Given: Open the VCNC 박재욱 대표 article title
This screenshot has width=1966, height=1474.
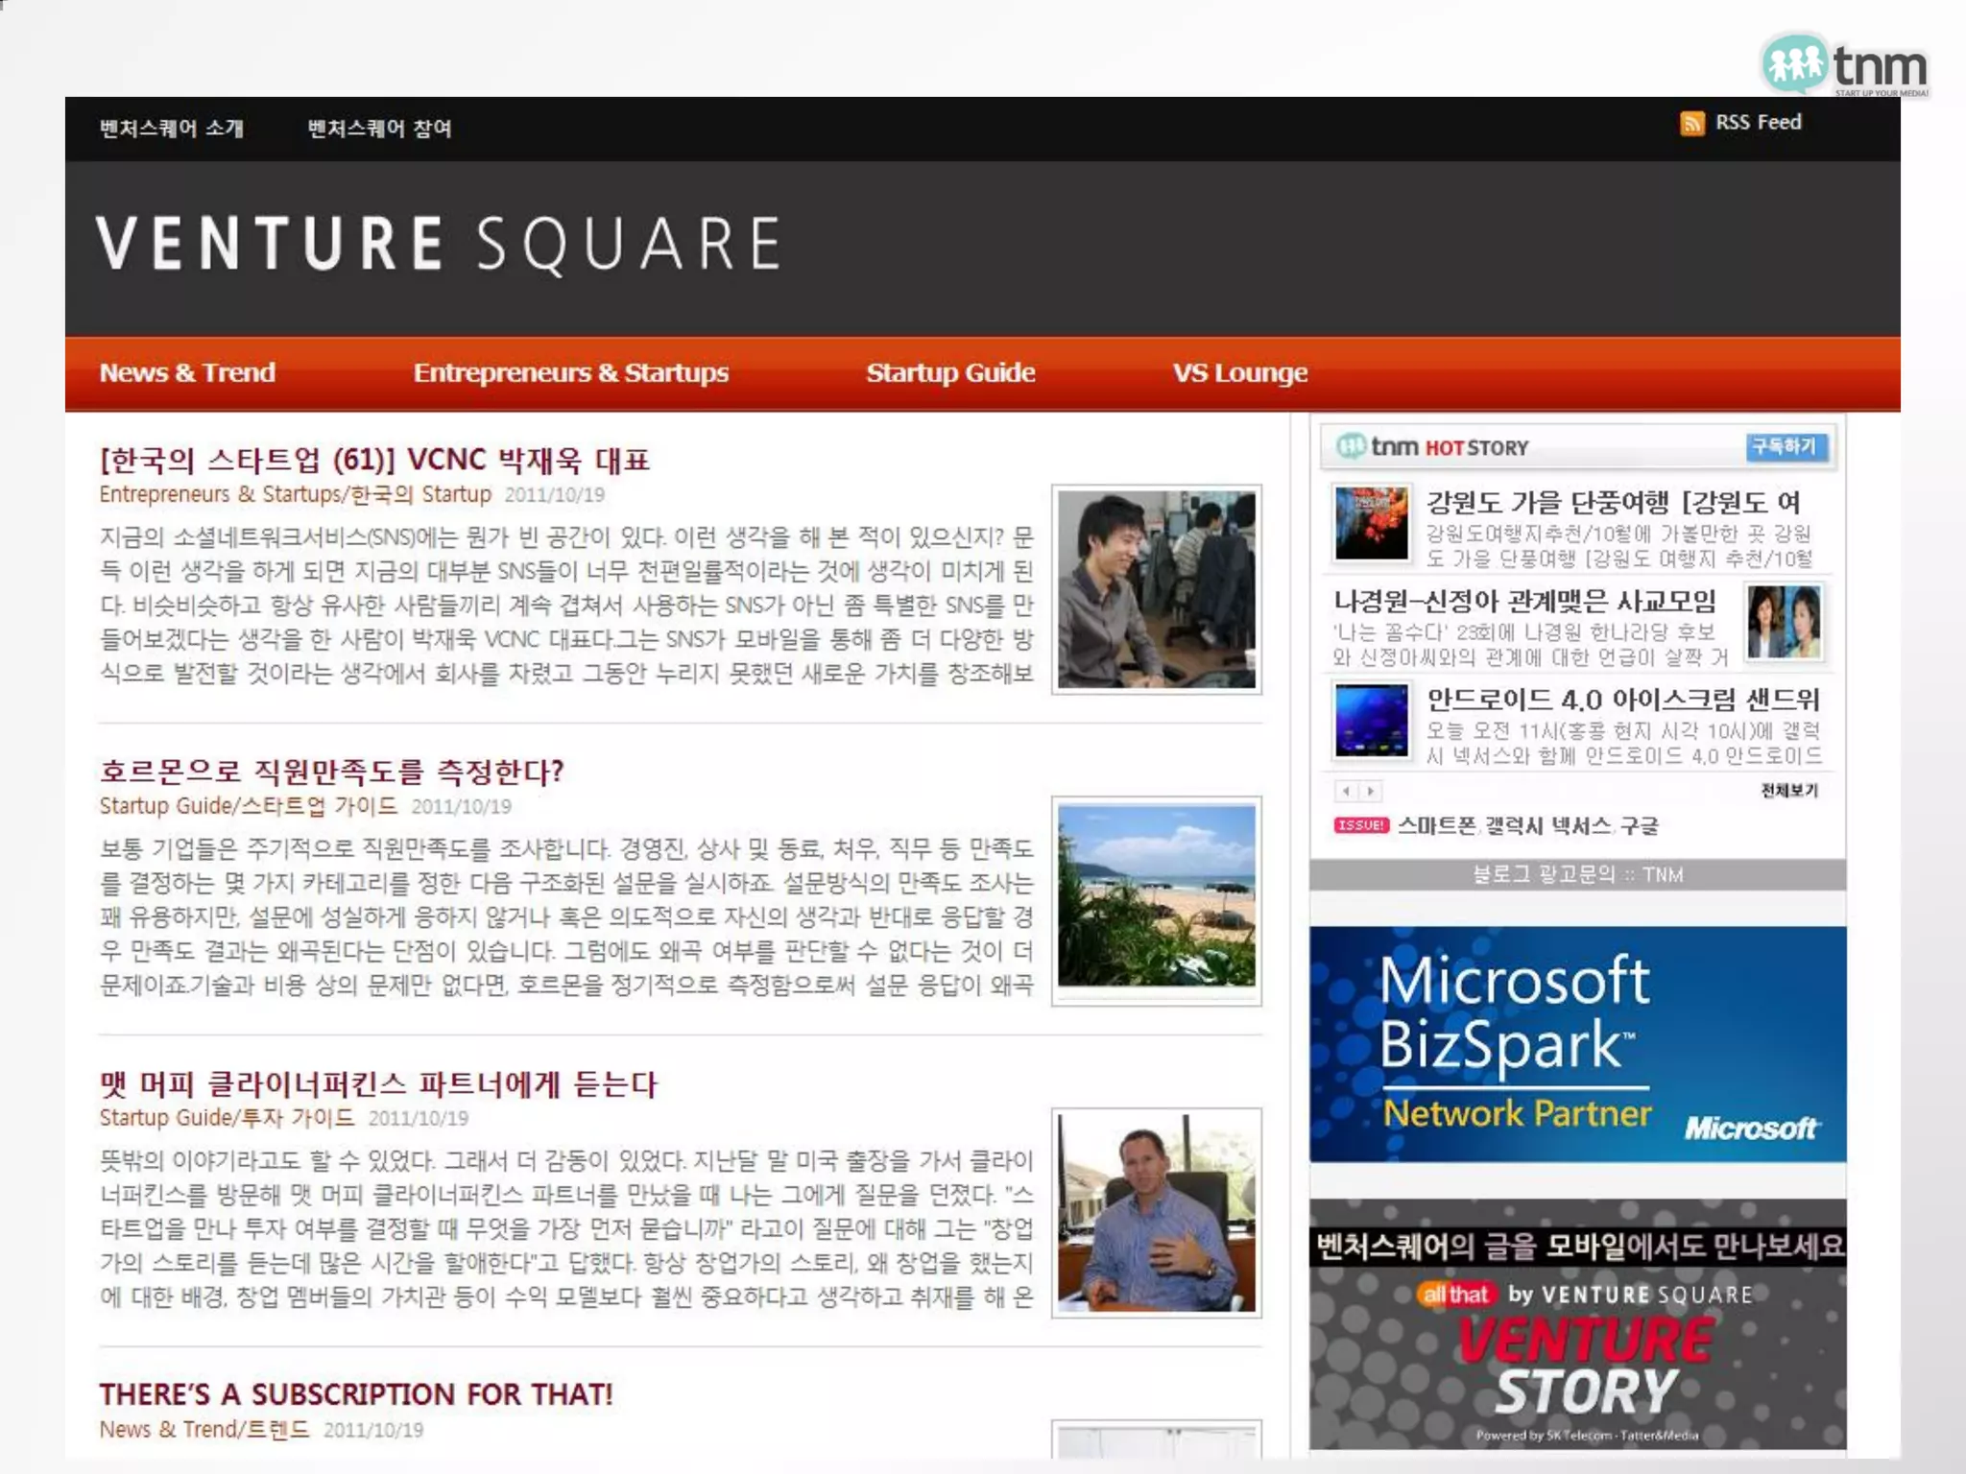Looking at the screenshot, I should (x=374, y=460).
